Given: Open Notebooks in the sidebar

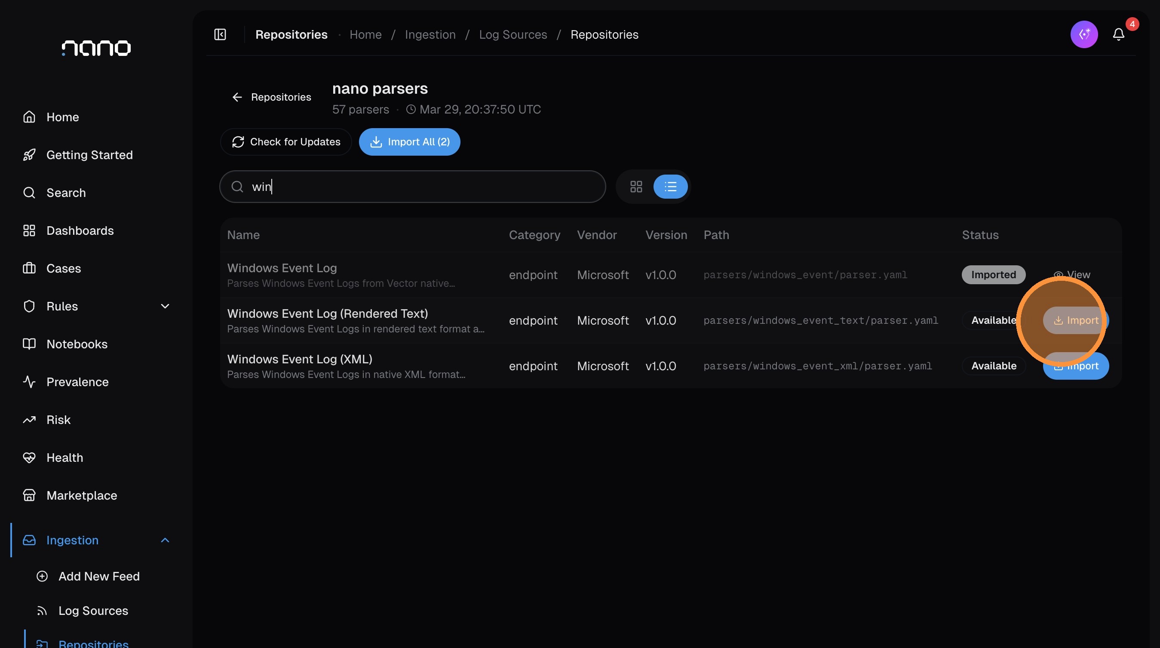Looking at the screenshot, I should 77,344.
